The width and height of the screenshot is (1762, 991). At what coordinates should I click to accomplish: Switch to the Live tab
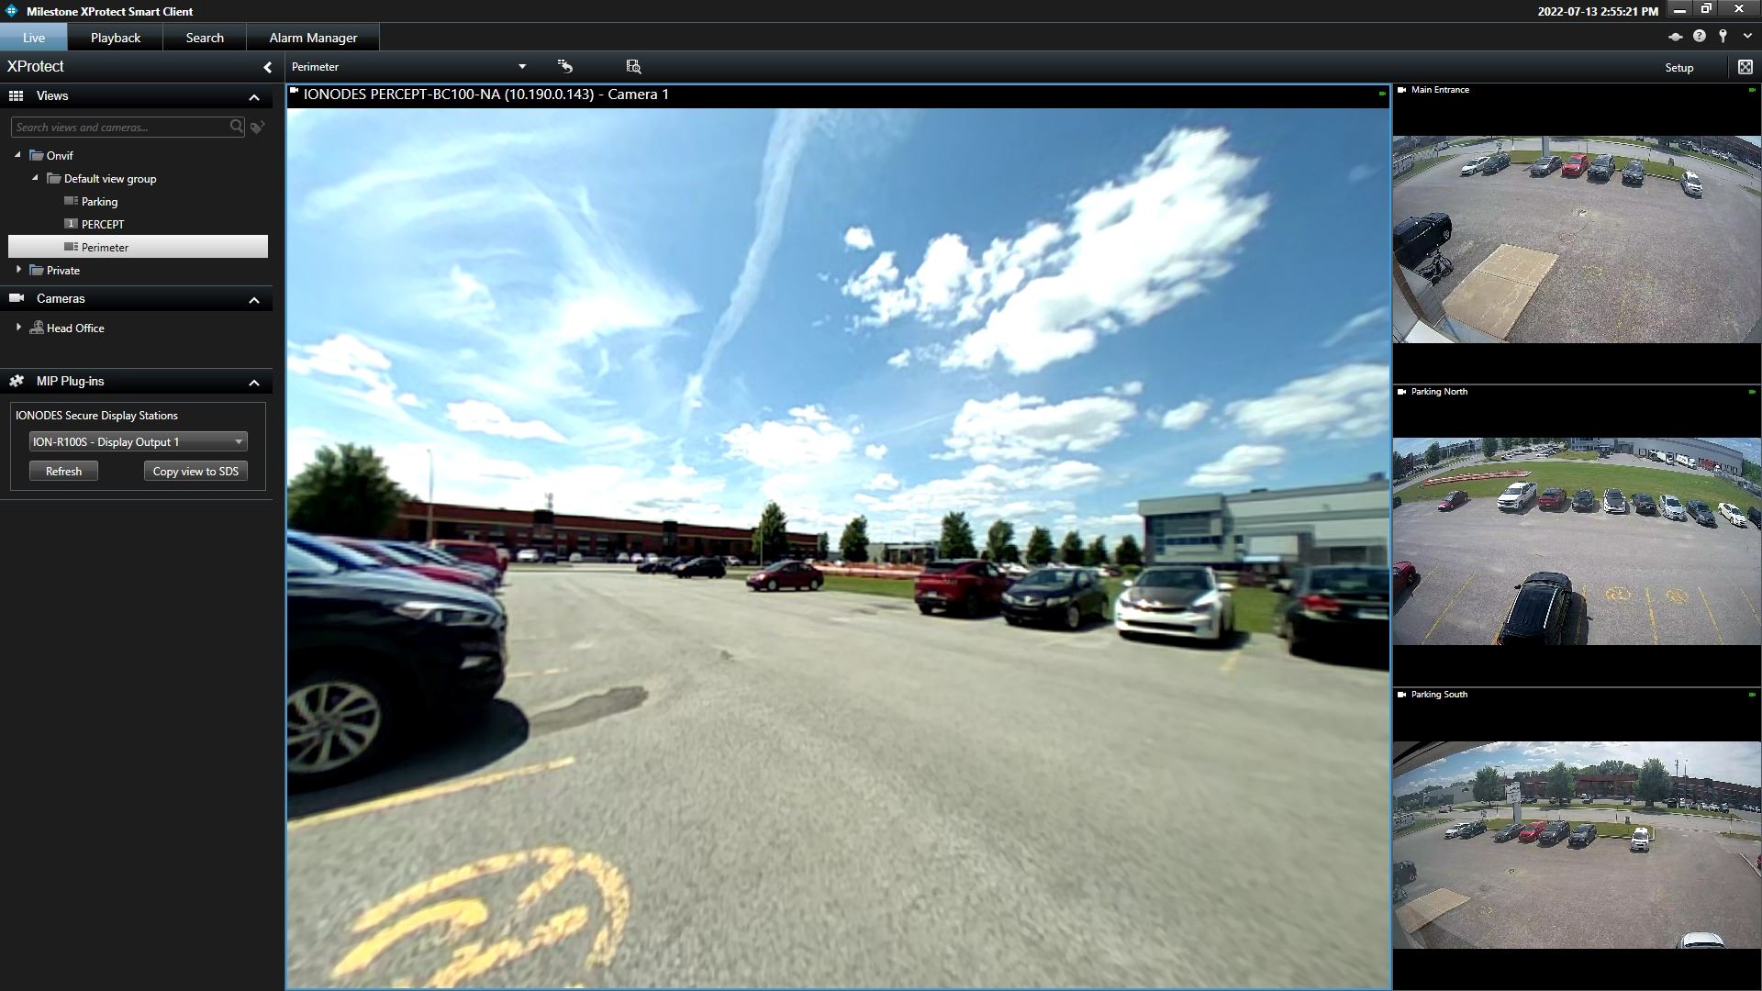[x=34, y=38]
